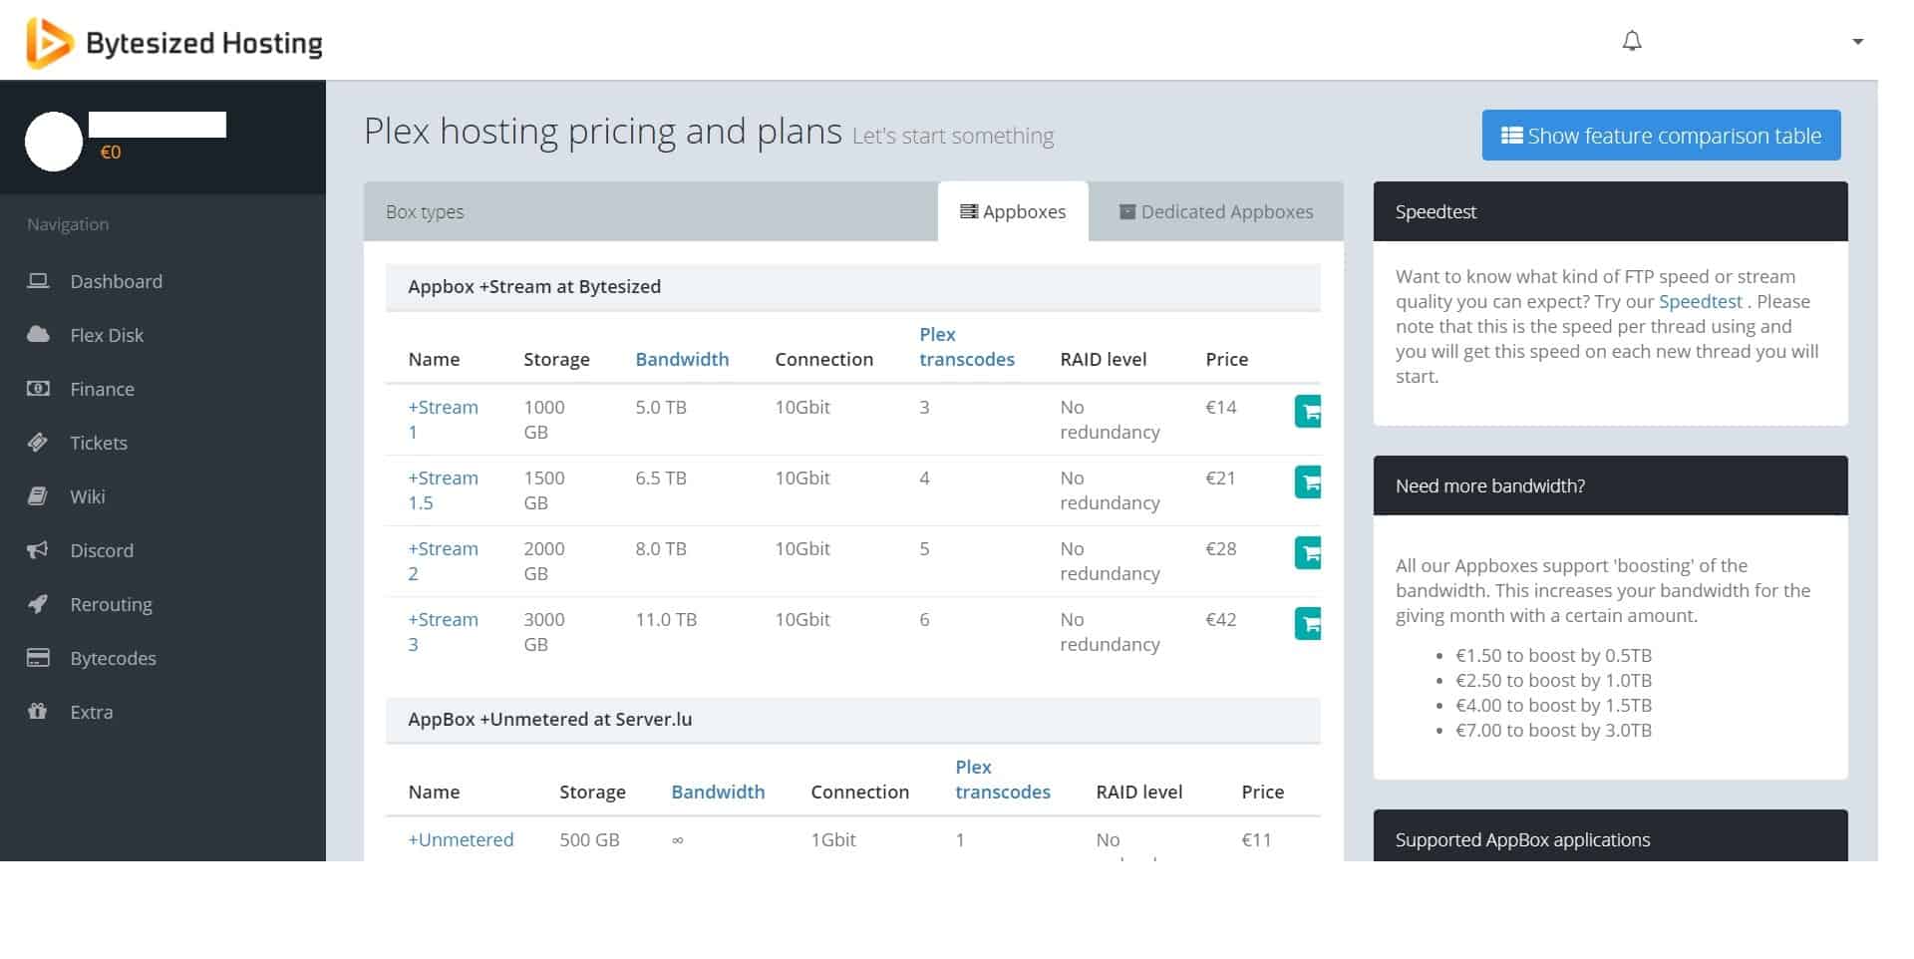
Task: Click the €0 balance display
Action: click(112, 153)
